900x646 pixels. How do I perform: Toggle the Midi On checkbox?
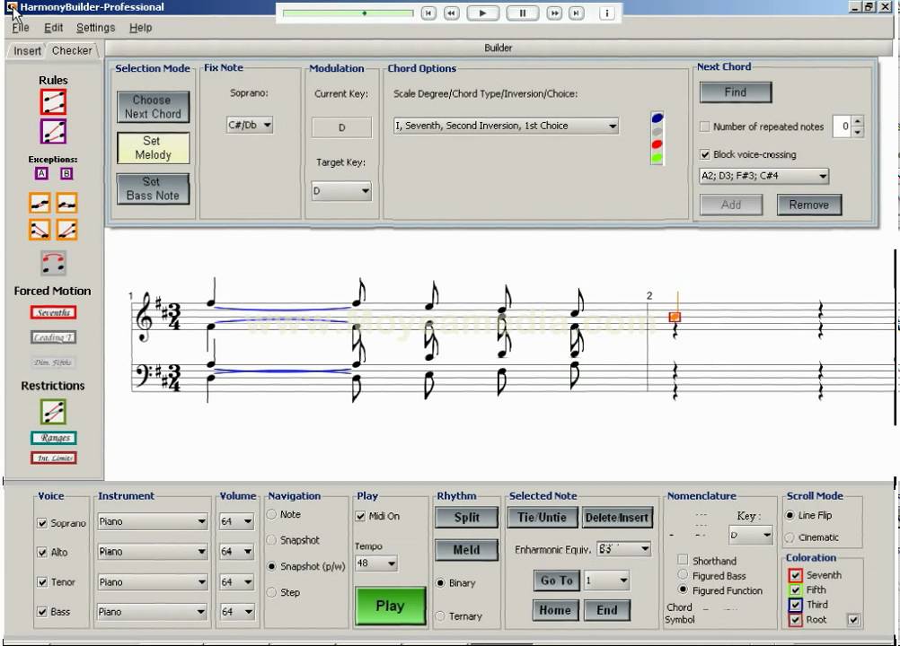(x=360, y=516)
